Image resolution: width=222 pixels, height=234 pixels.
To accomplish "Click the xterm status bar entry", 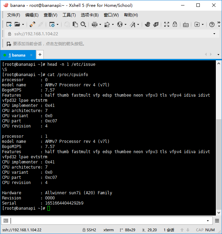I will point(109,230).
